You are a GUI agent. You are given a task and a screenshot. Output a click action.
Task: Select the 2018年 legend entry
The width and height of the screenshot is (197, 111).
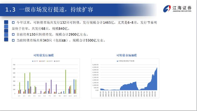point(43,61)
